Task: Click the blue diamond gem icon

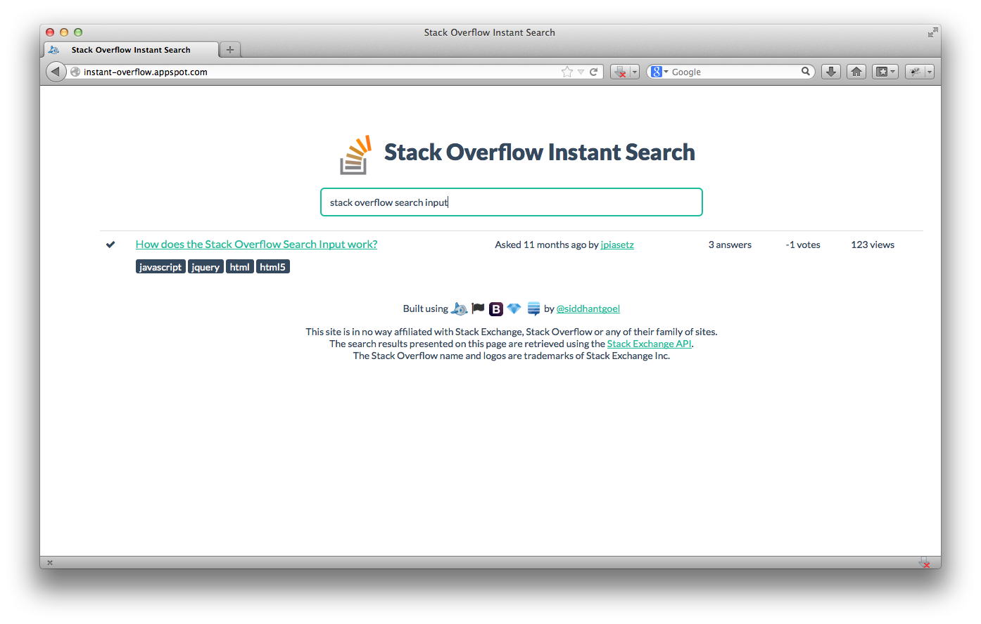Action: click(x=514, y=308)
